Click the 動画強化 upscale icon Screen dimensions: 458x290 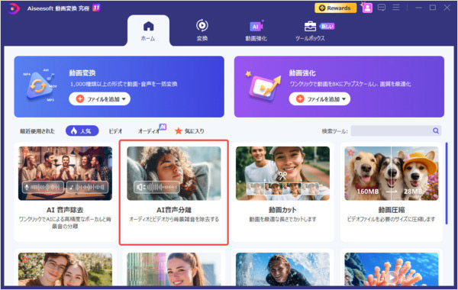pos(264,86)
